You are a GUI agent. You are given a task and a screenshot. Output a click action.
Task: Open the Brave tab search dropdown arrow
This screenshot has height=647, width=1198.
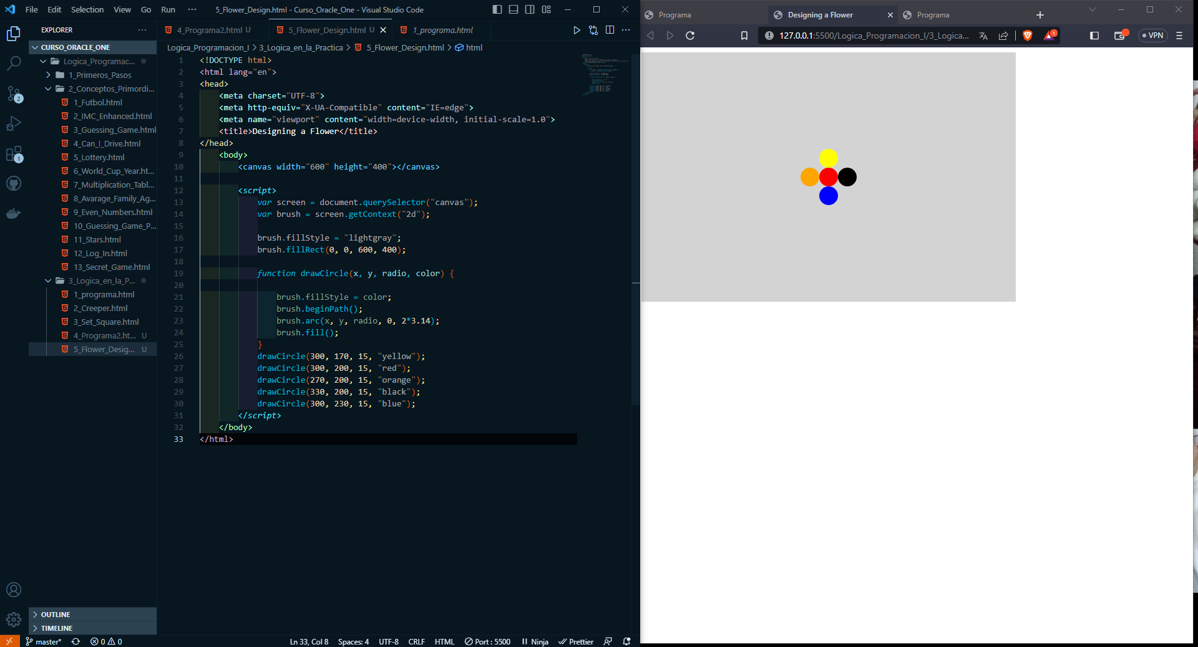(x=1093, y=9)
